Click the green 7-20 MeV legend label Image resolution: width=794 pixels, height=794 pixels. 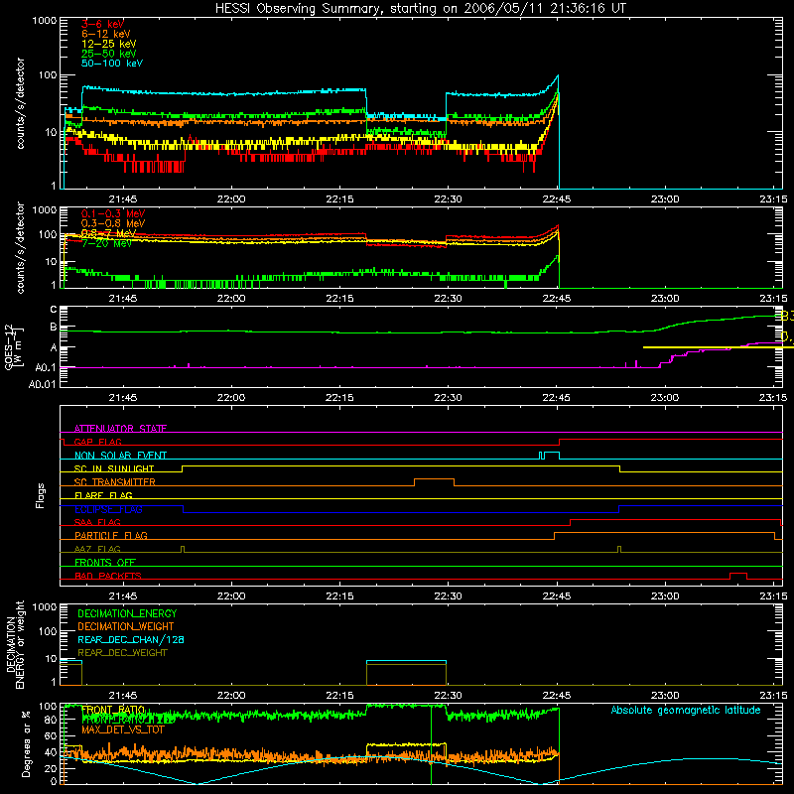[107, 243]
